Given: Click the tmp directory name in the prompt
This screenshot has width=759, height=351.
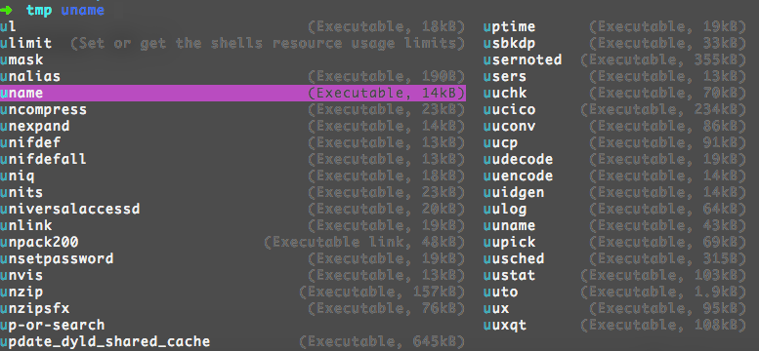Looking at the screenshot, I should (39, 10).
